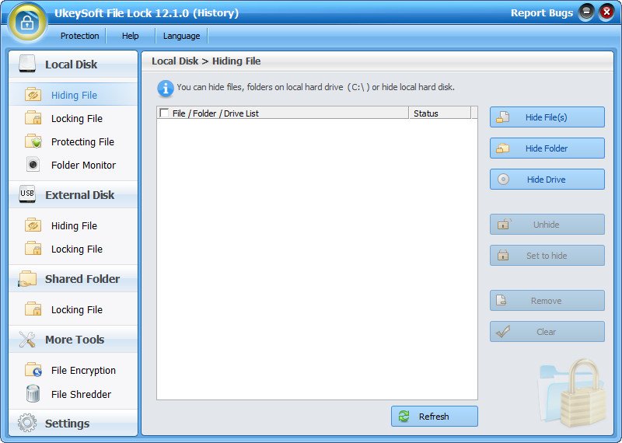Click the Shared Folder hand icon
The height and width of the screenshot is (443, 622).
[27, 278]
